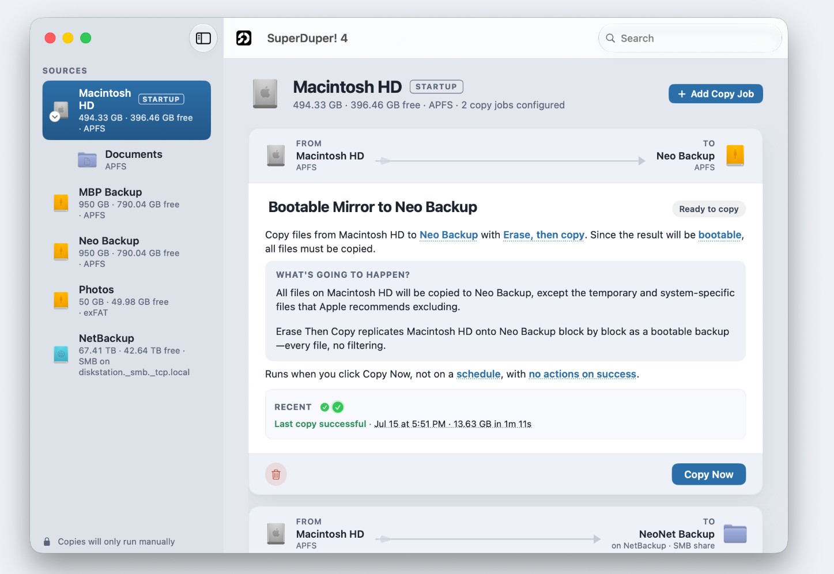Toggle the sidebar visibility button
This screenshot has height=574, width=834.
click(x=203, y=38)
